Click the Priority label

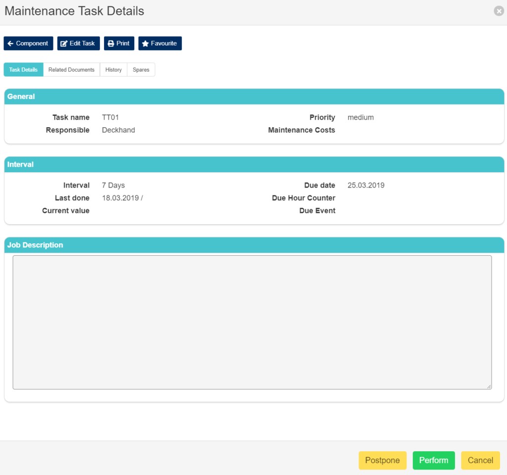pos(322,117)
